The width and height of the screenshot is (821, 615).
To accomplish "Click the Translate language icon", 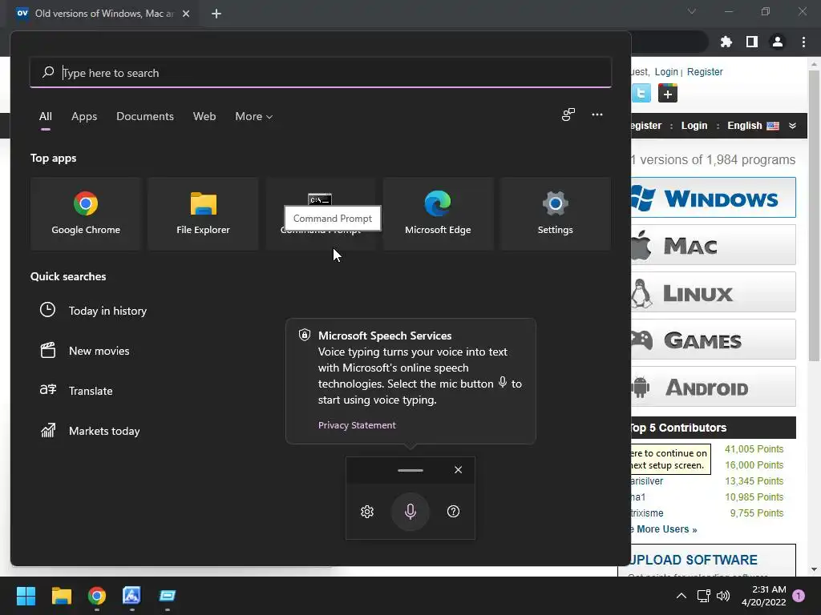I will (47, 390).
